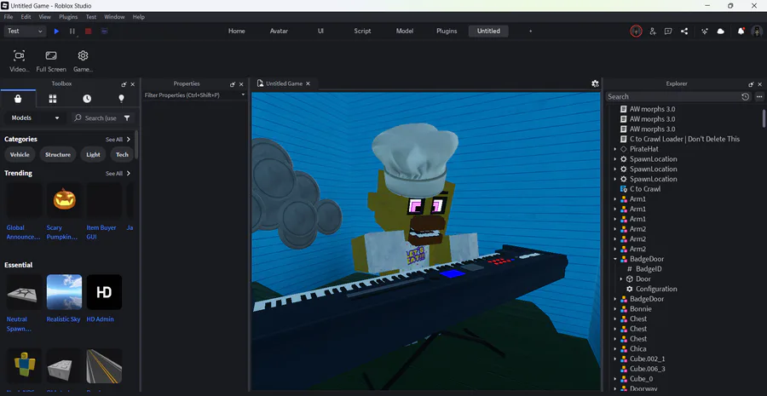767x396 pixels.
Task: Pause the running test
Action: (72, 31)
